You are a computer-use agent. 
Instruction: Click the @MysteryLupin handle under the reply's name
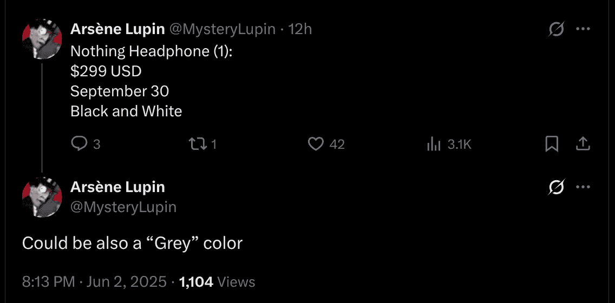123,207
